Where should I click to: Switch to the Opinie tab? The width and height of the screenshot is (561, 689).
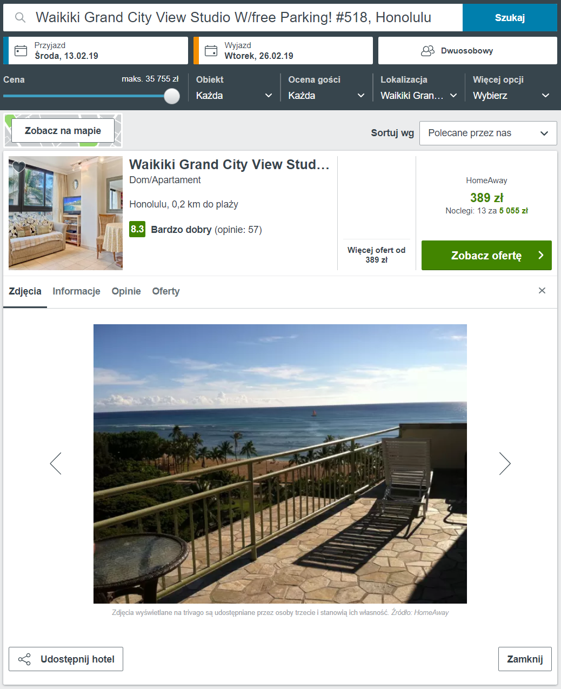(126, 291)
